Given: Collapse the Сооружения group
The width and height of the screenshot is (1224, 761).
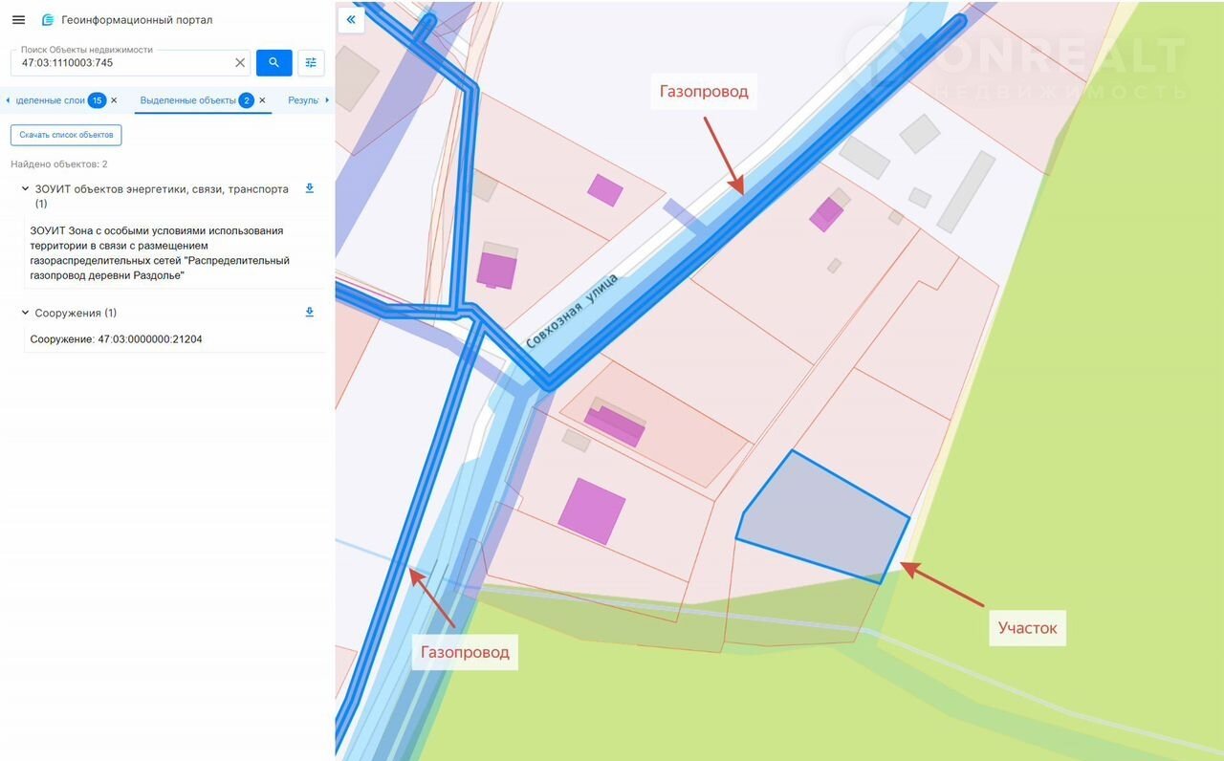Looking at the screenshot, I should pos(25,313).
